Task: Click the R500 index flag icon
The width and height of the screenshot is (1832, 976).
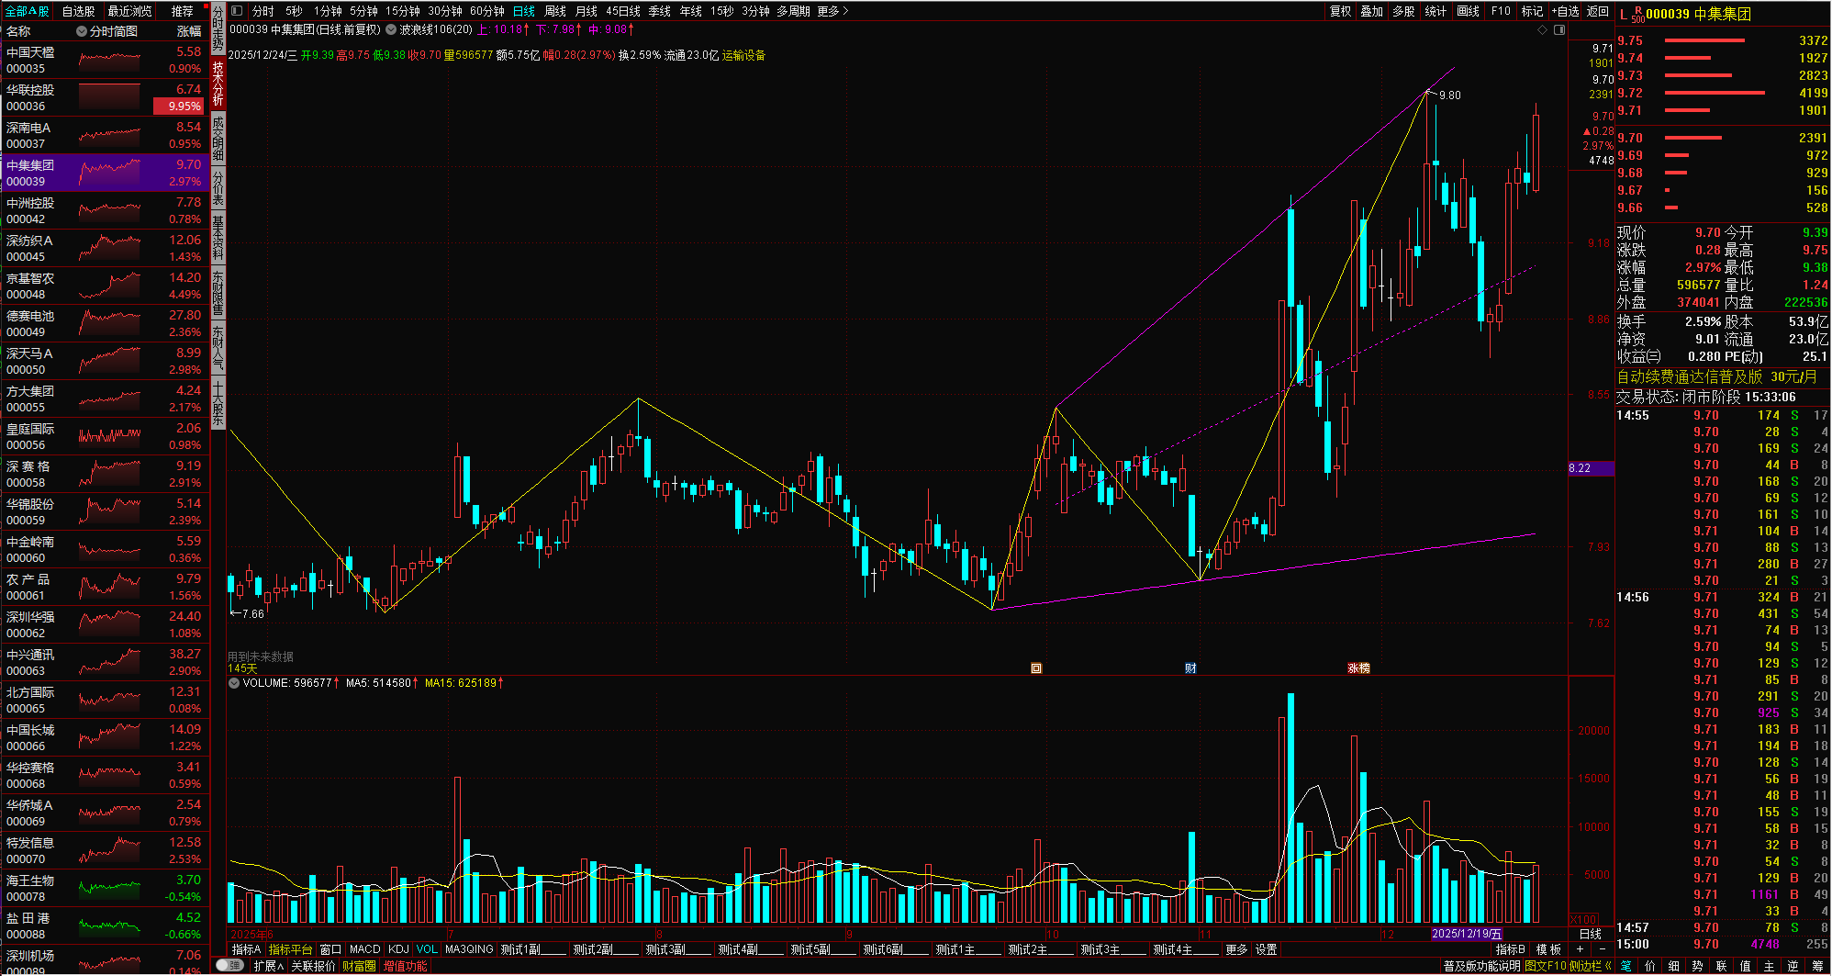Action: tap(1638, 14)
